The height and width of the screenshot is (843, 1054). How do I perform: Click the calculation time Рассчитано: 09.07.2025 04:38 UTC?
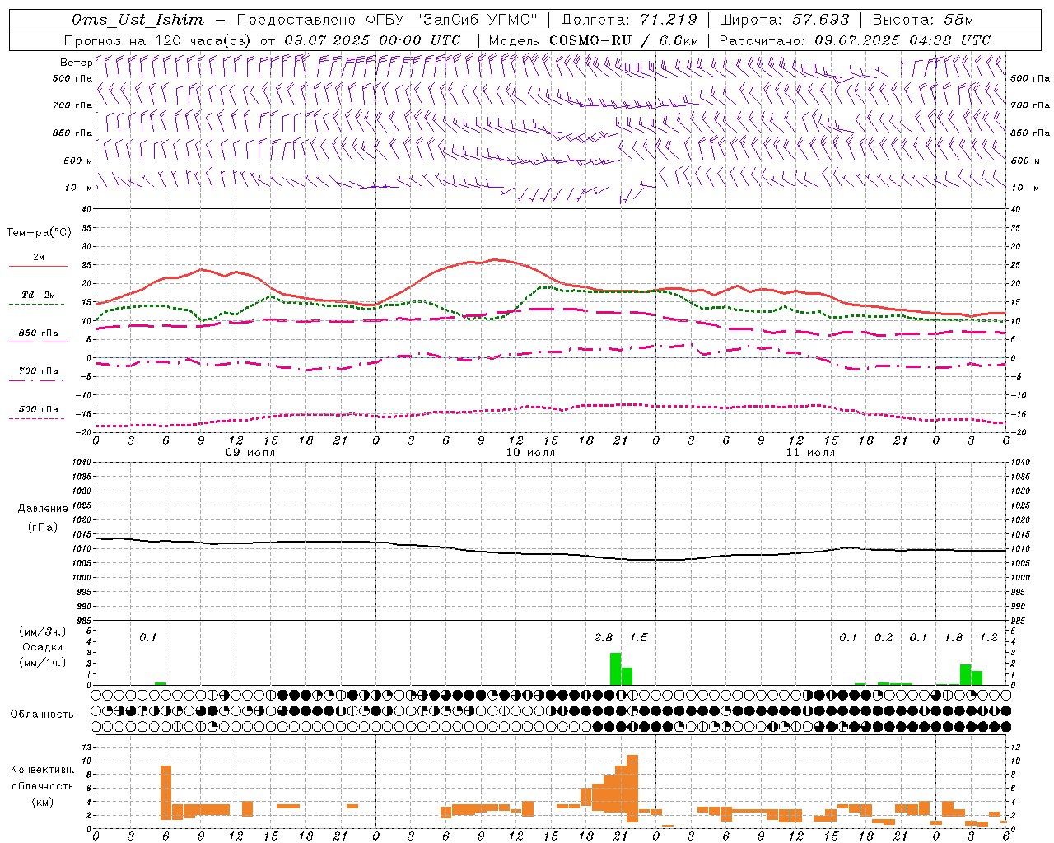[x=855, y=40]
